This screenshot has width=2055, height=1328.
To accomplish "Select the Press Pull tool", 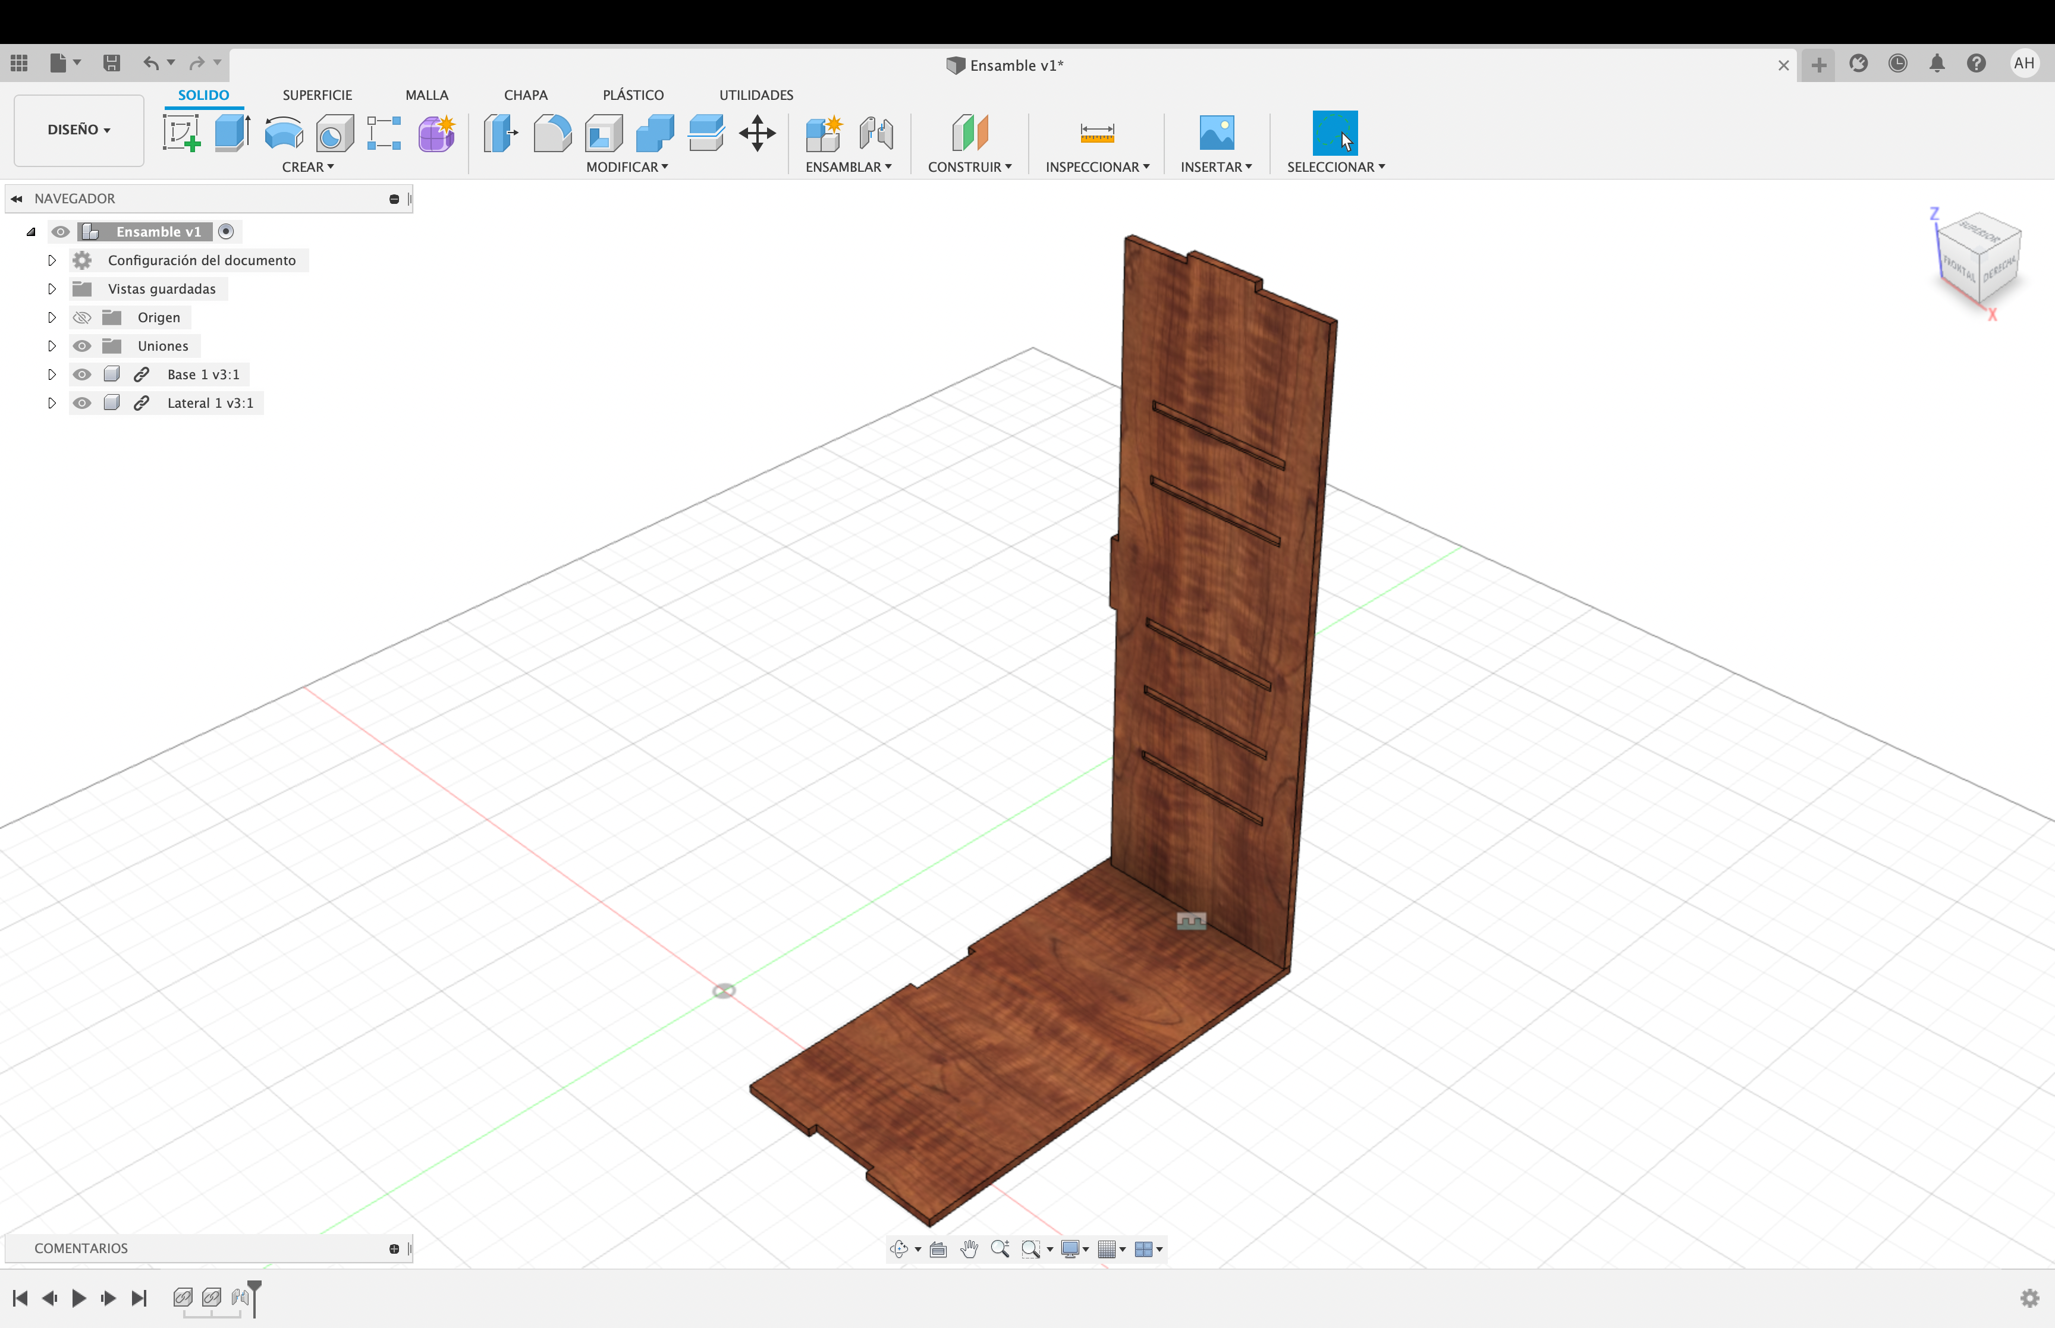I will [x=500, y=134].
